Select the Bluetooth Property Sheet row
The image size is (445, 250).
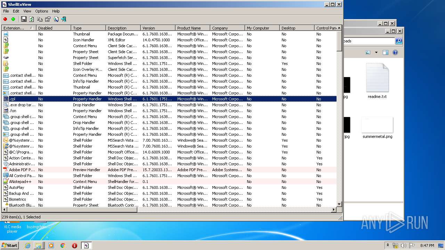(x=169, y=205)
